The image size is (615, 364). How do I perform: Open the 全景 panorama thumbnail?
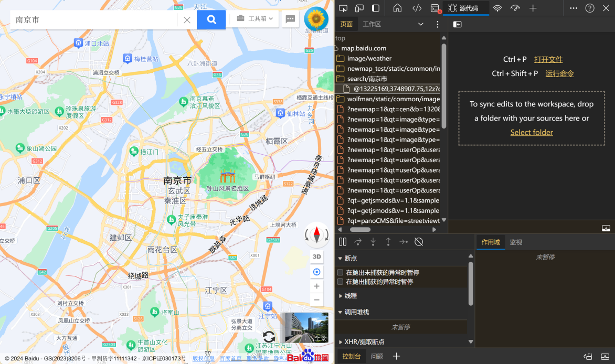[x=306, y=327]
